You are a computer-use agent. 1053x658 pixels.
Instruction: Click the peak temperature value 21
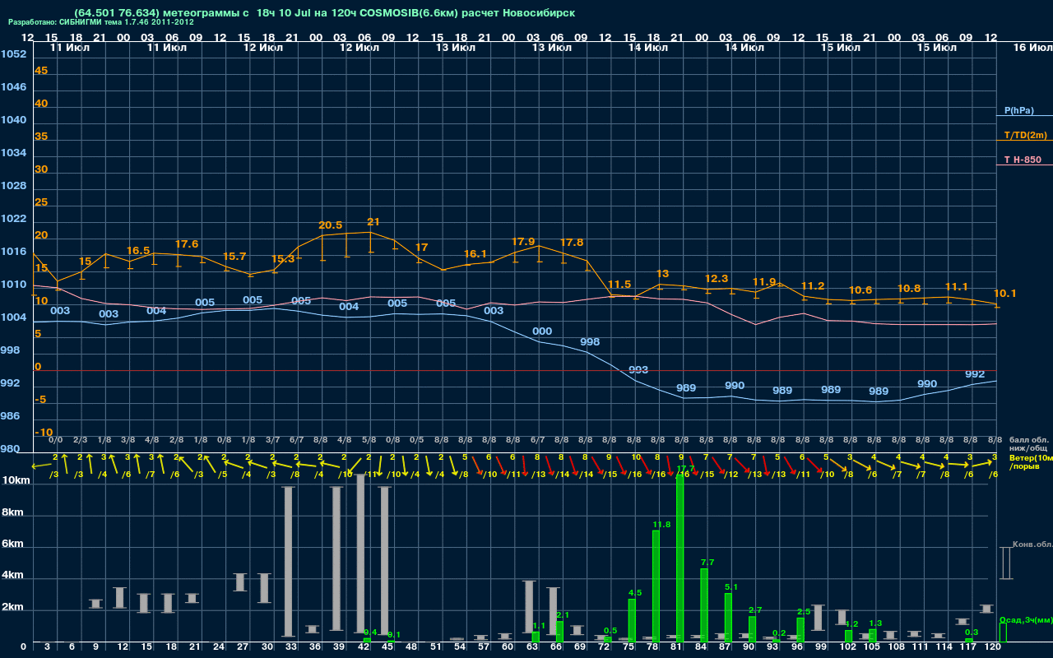click(x=373, y=222)
